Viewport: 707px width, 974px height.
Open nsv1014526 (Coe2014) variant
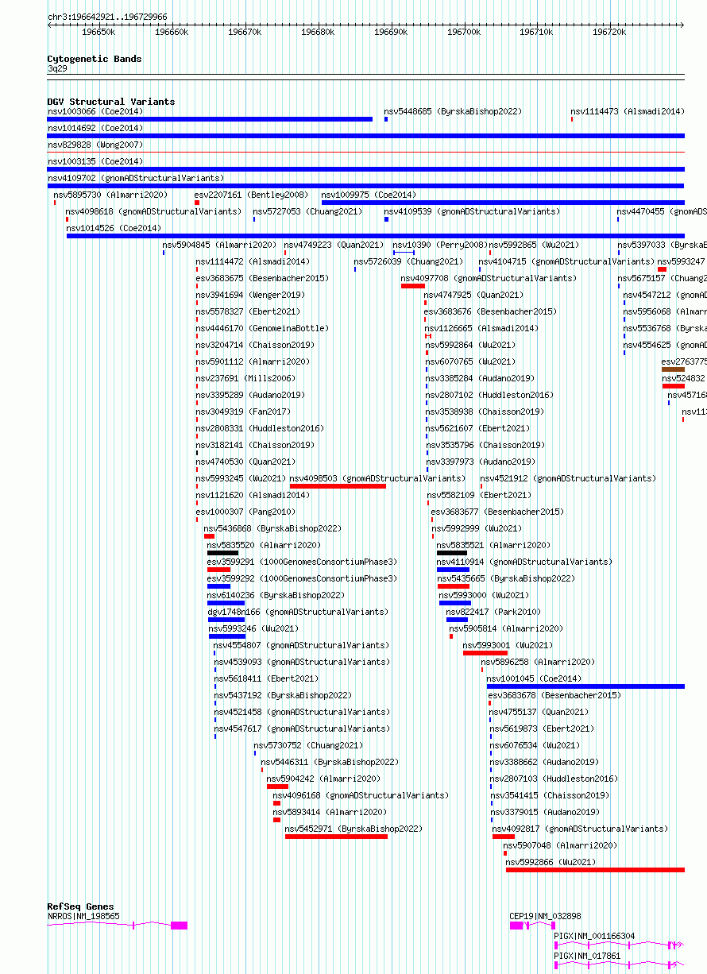coord(114,229)
